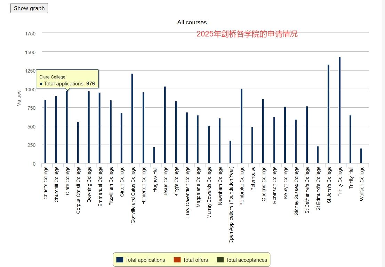This screenshot has width=385, height=267.
Task: Toggle Total applications series in legend
Action: tap(141, 260)
